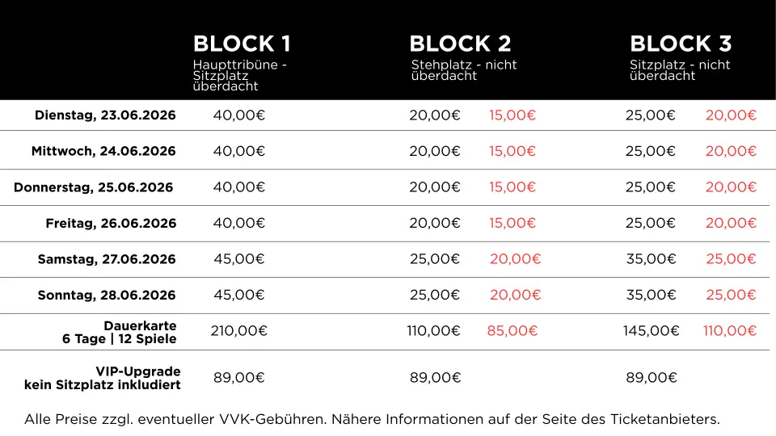Click the Sonntag, 28.06.2026 row label
Image resolution: width=776 pixels, height=436 pixels.
pos(107,296)
